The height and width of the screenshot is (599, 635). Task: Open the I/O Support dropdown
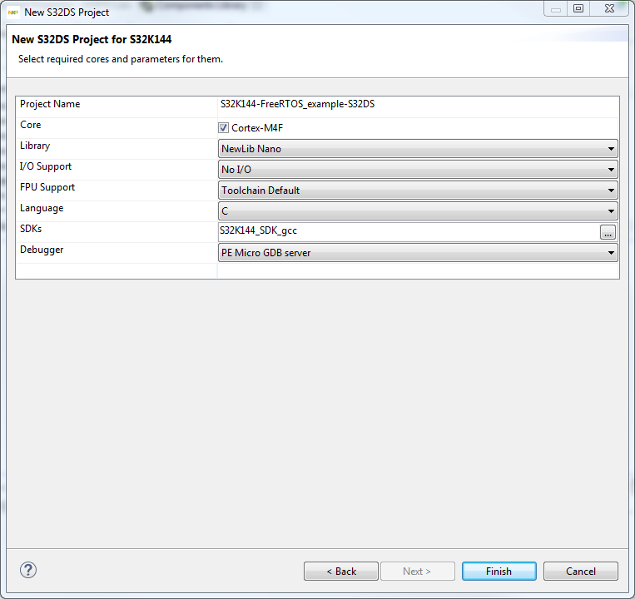(x=418, y=169)
